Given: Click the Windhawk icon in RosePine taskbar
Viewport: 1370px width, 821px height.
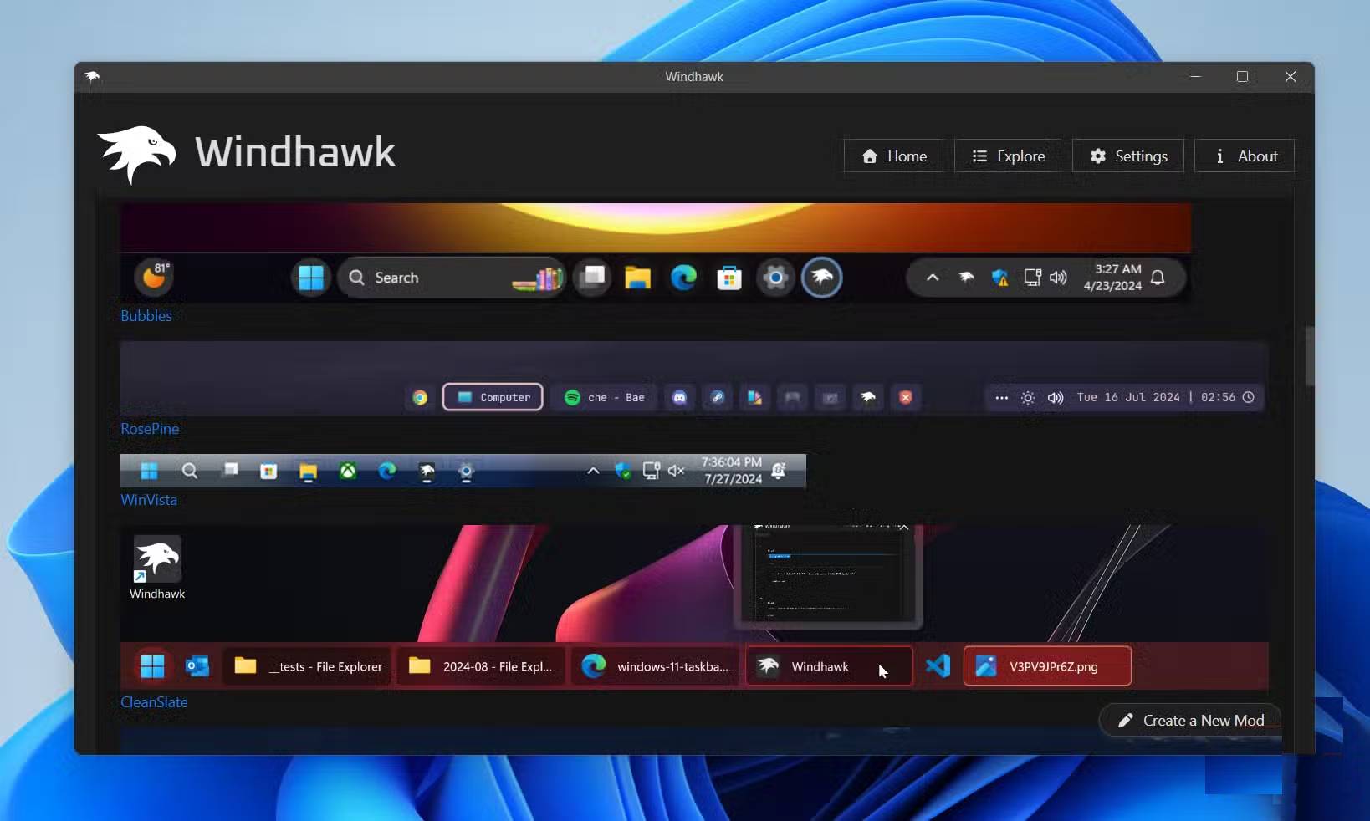Looking at the screenshot, I should point(868,397).
